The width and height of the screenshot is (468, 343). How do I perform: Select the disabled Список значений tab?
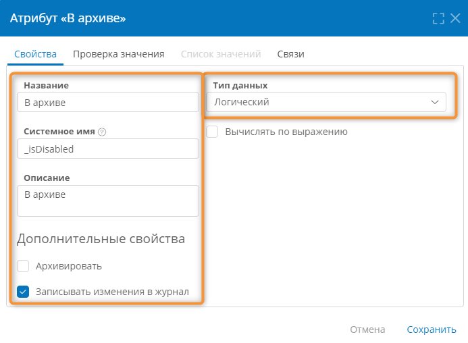(x=221, y=54)
